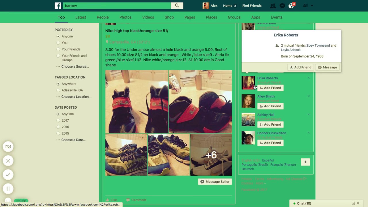Image resolution: width=368 pixels, height=207 pixels.
Task: Select Adairsville, GA location radio
Action: 58,90
